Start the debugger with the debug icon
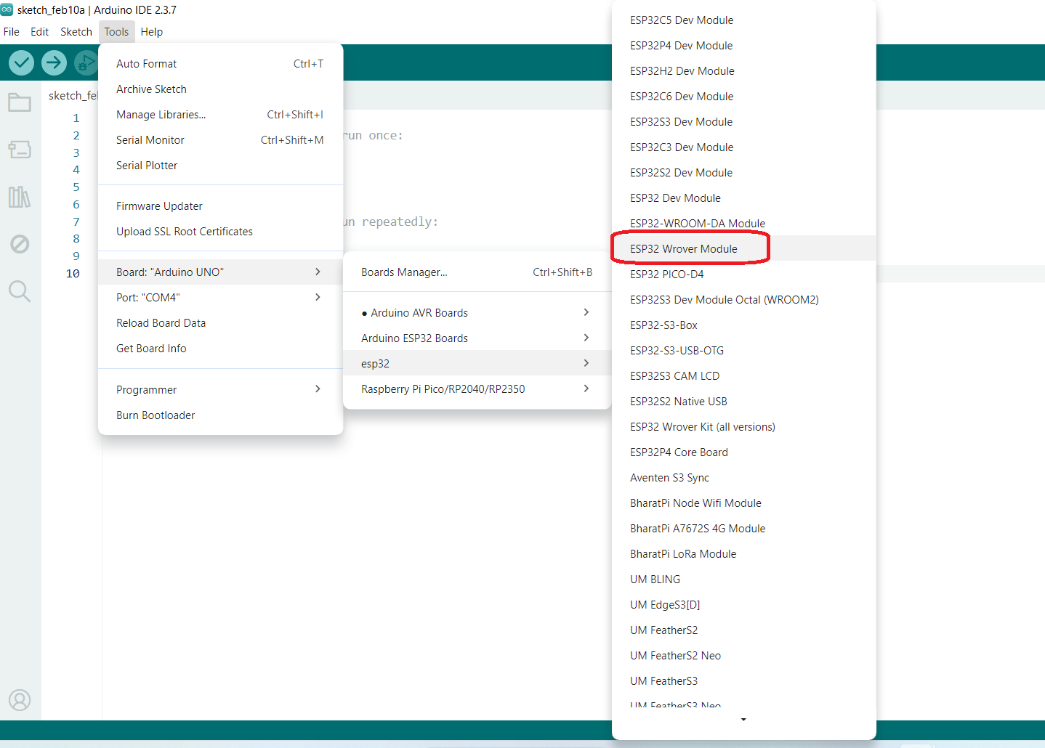This screenshot has height=748, width=1045. (x=86, y=63)
